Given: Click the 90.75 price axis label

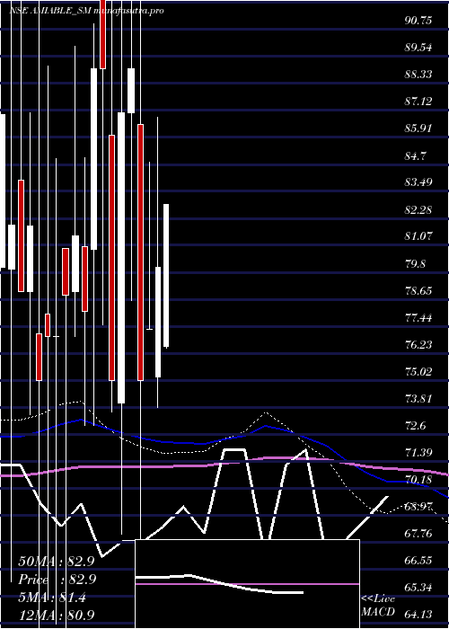Looking at the screenshot, I should (418, 20).
